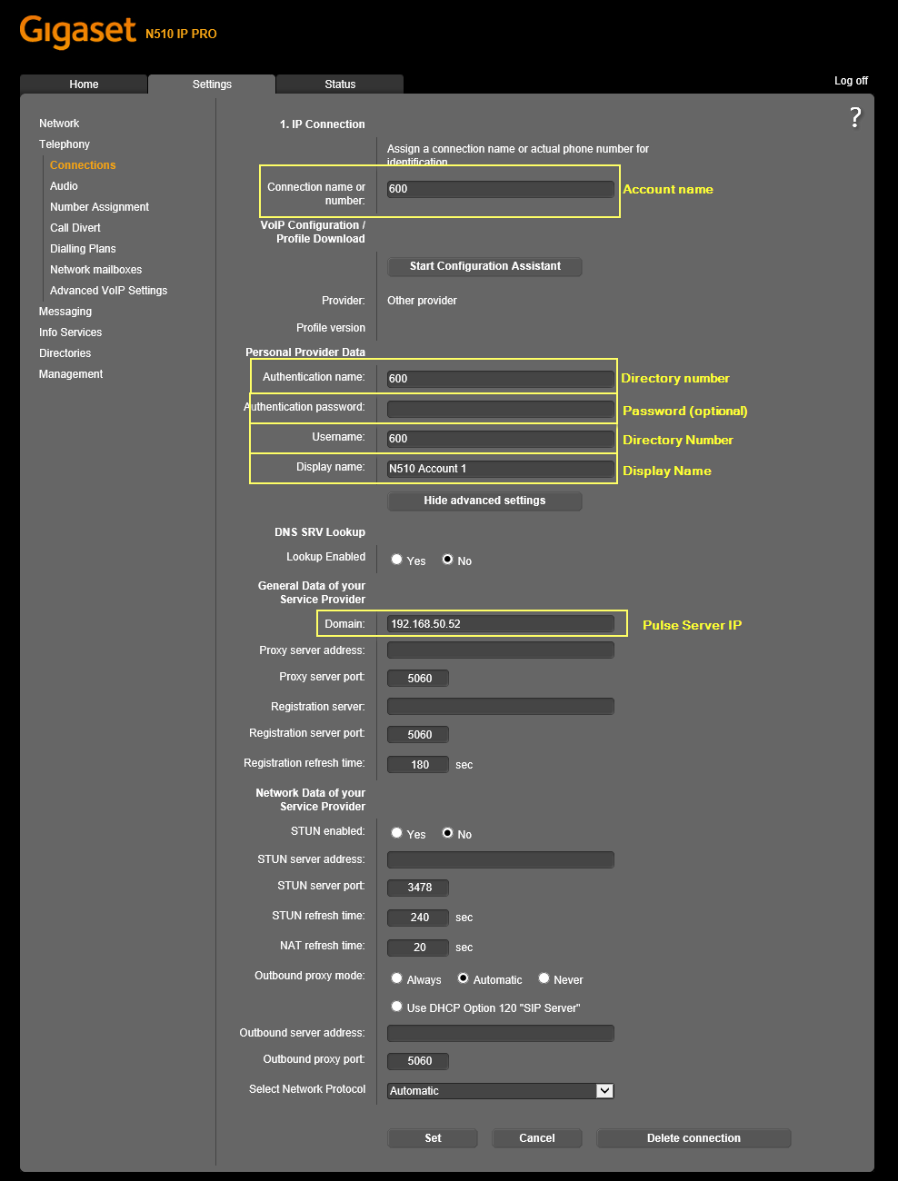Click the Gigaset logo
This screenshot has width=898, height=1181.
coord(77,30)
